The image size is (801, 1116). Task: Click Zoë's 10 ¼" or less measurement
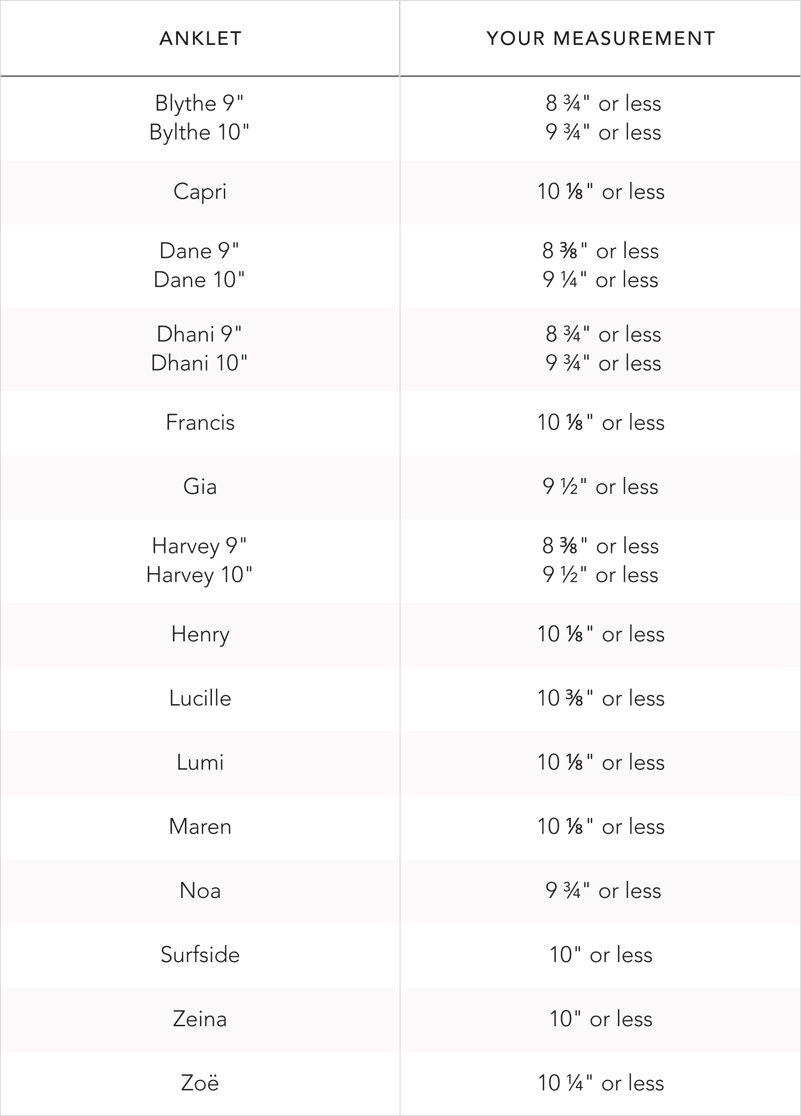pyautogui.click(x=601, y=1083)
